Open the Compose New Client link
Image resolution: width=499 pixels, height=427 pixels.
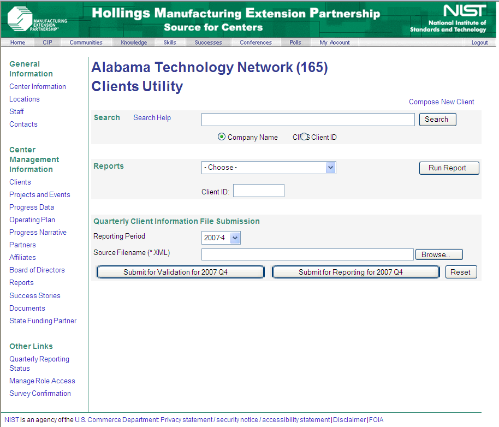coord(441,102)
